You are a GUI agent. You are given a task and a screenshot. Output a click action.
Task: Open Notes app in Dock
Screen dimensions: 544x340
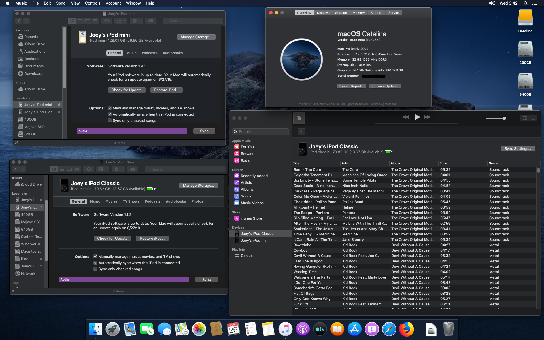268,329
